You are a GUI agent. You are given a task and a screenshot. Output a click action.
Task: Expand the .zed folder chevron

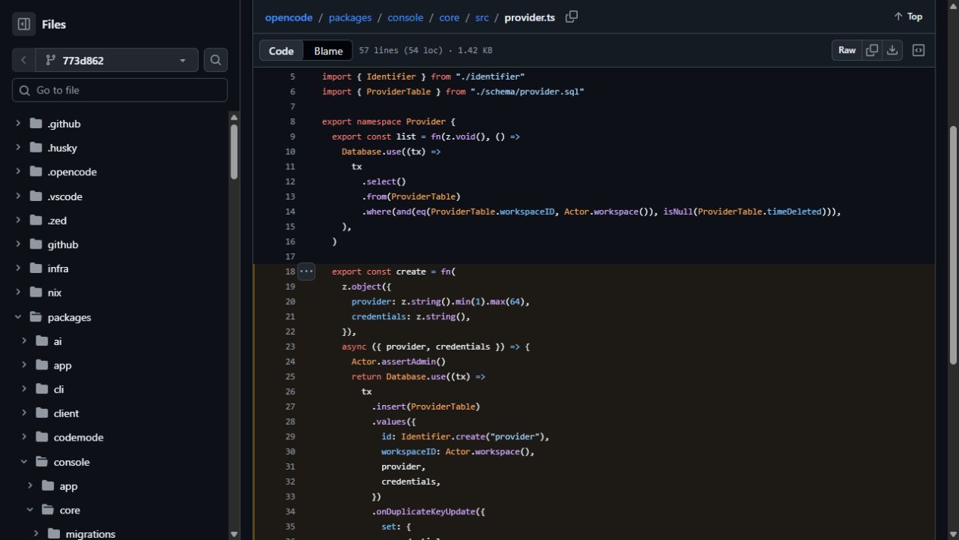(18, 221)
